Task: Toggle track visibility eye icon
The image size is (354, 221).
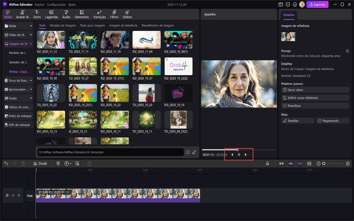Action: pyautogui.click(x=13, y=195)
